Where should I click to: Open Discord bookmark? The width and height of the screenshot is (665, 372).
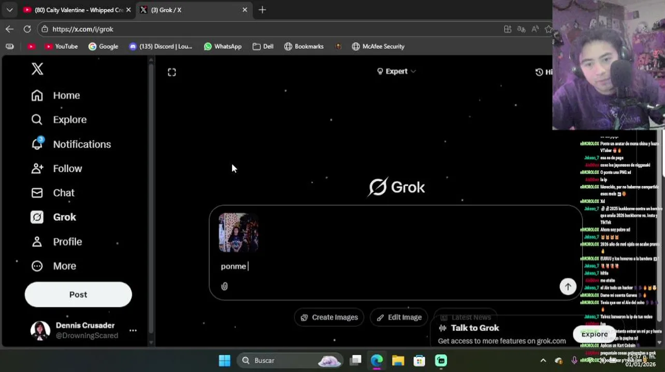point(161,47)
